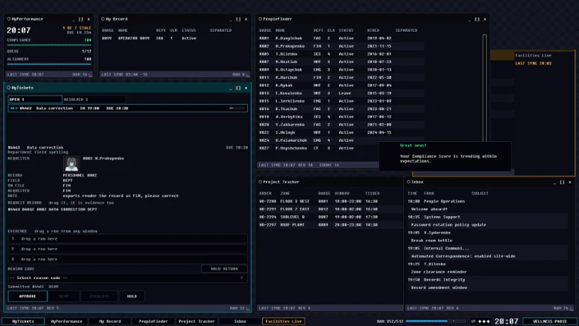Click the MyPerformance window circle icon
The image size is (579, 326).
(9, 19)
